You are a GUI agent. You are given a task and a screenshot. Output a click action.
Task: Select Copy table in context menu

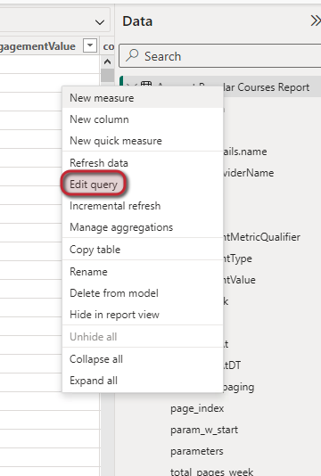143,250
